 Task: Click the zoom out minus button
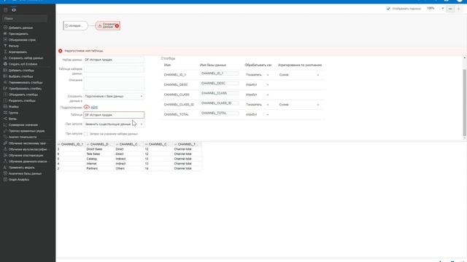[x=450, y=9]
